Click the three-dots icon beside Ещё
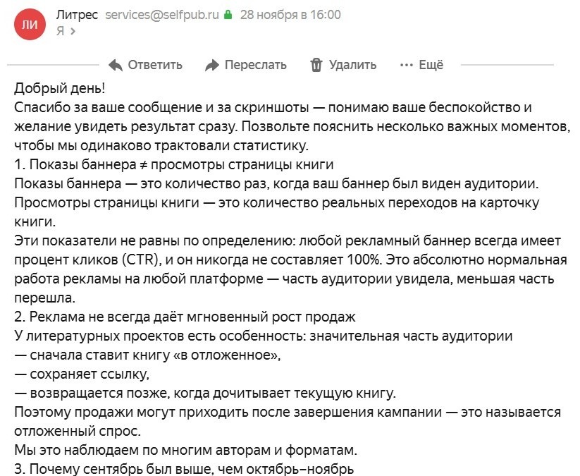The height and width of the screenshot is (476, 580). 406,65
